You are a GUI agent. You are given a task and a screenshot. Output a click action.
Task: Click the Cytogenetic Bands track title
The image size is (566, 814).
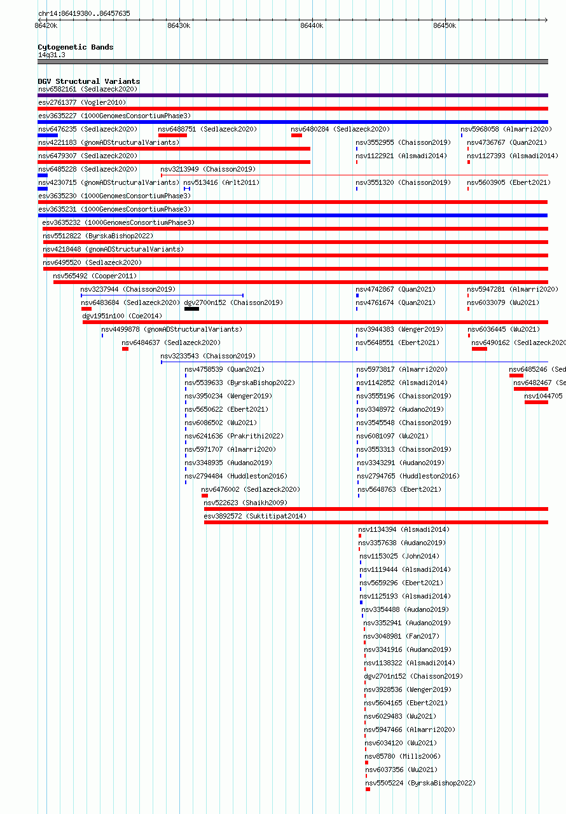[x=76, y=47]
